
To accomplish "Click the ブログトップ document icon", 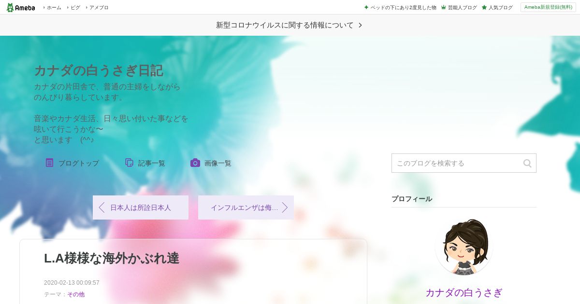I will 49,163.
